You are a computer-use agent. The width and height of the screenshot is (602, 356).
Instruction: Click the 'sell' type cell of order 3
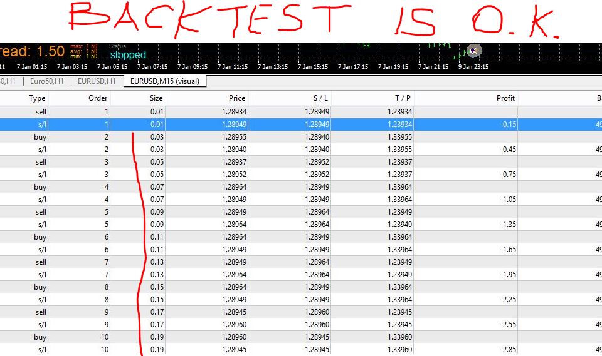coord(41,161)
